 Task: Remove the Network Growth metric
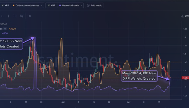(81, 6)
